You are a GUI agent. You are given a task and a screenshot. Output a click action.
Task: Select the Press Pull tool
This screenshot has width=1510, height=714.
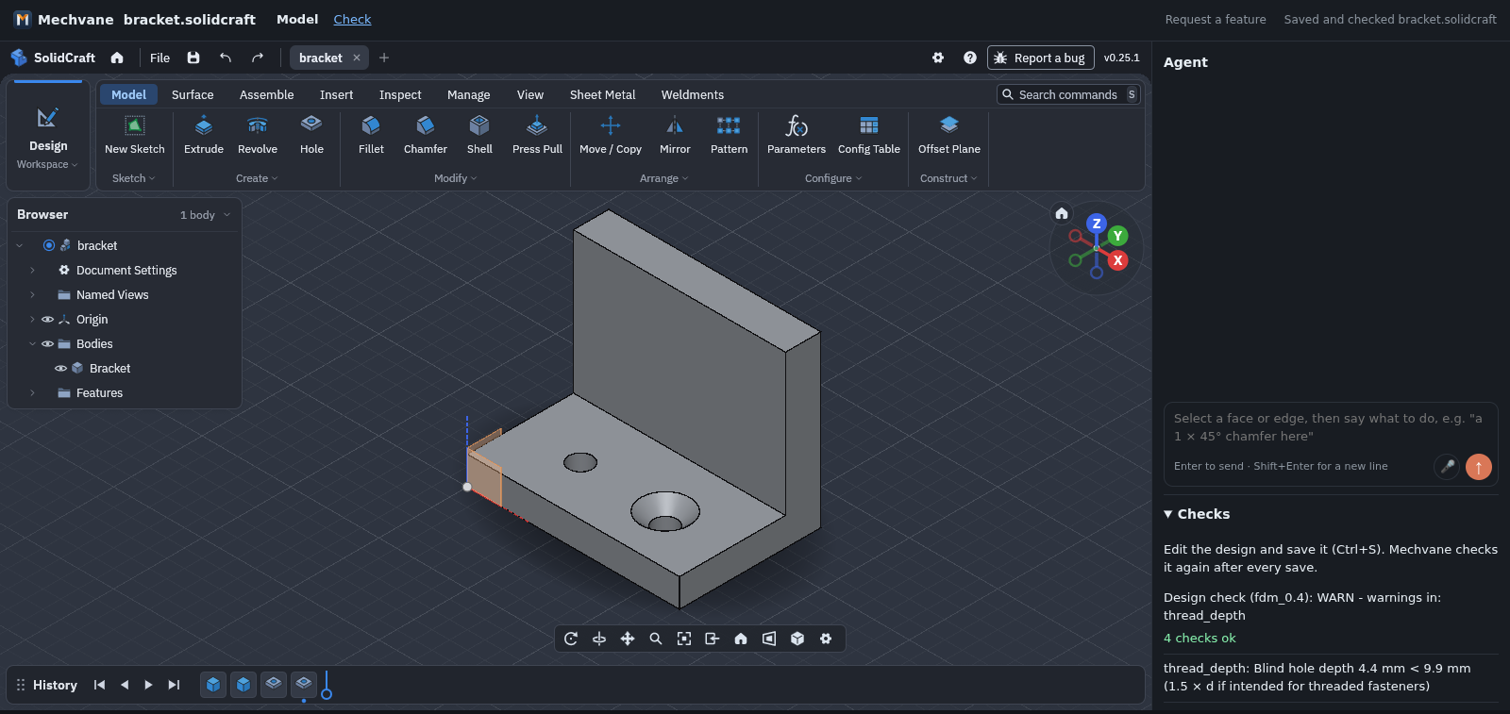point(537,135)
